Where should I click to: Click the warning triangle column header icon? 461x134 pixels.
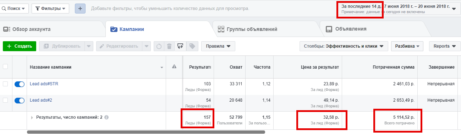(x=174, y=66)
